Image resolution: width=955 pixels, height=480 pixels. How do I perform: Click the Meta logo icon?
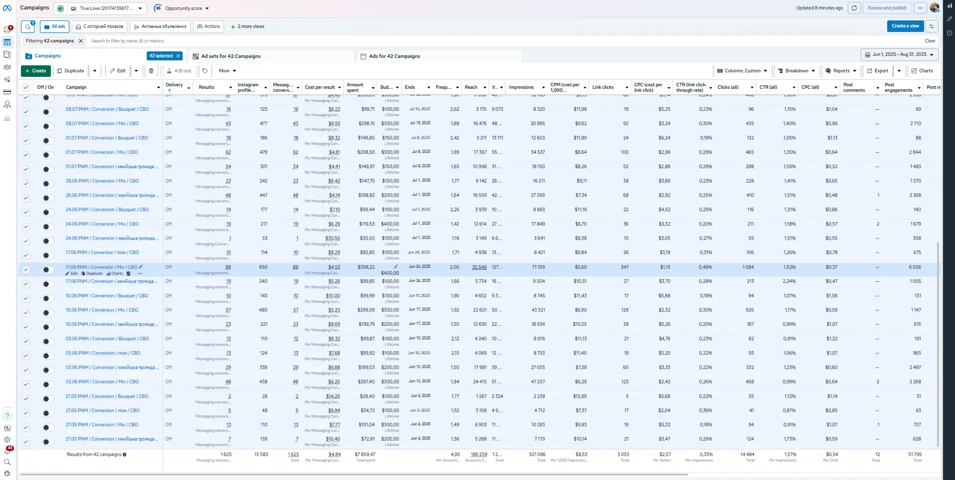(x=7, y=8)
